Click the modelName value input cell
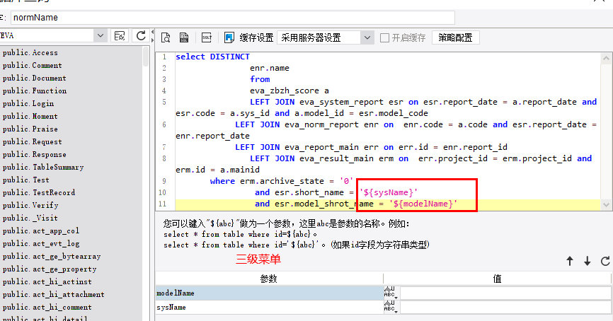This screenshot has width=613, height=321. pyautogui.click(x=505, y=293)
